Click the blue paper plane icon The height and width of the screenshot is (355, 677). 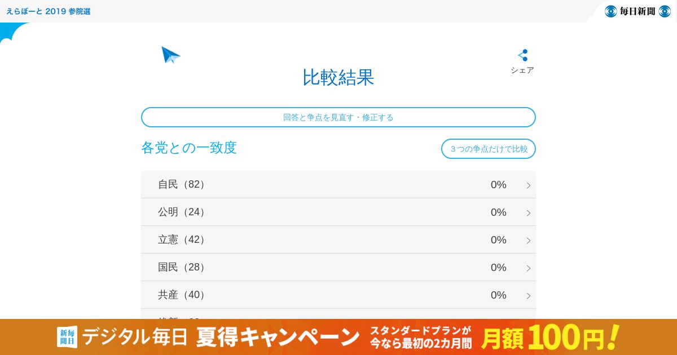click(x=170, y=55)
